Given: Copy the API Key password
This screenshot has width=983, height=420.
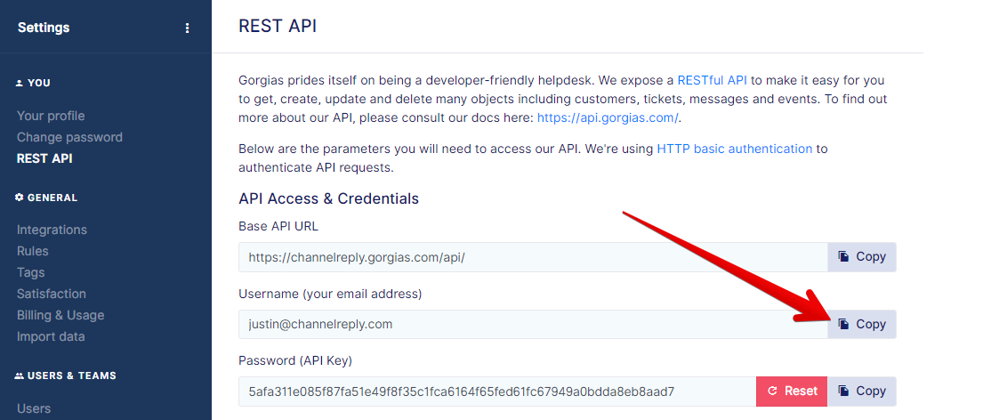Looking at the screenshot, I should click(x=862, y=392).
